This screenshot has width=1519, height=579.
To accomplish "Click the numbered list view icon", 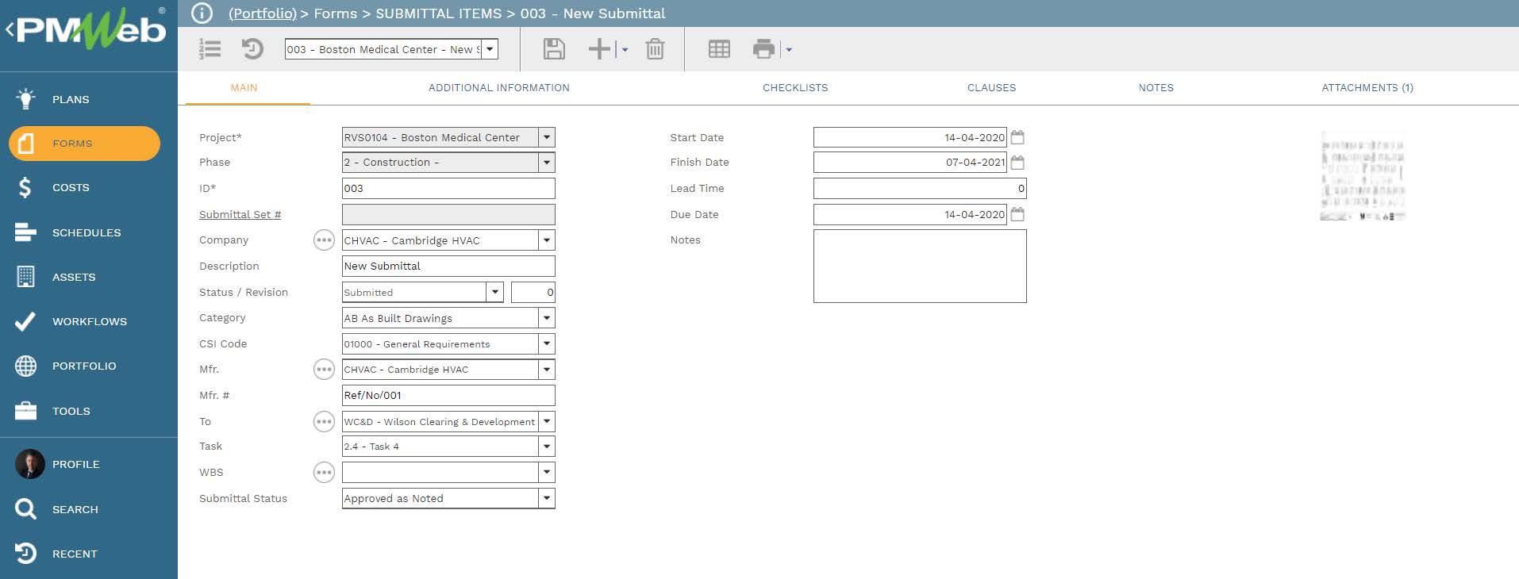I will tap(210, 49).
